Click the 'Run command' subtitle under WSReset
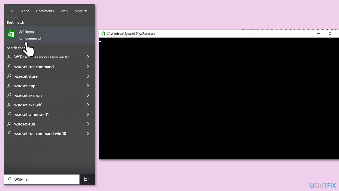Screen dimensions: 339x191 [x=30, y=38]
